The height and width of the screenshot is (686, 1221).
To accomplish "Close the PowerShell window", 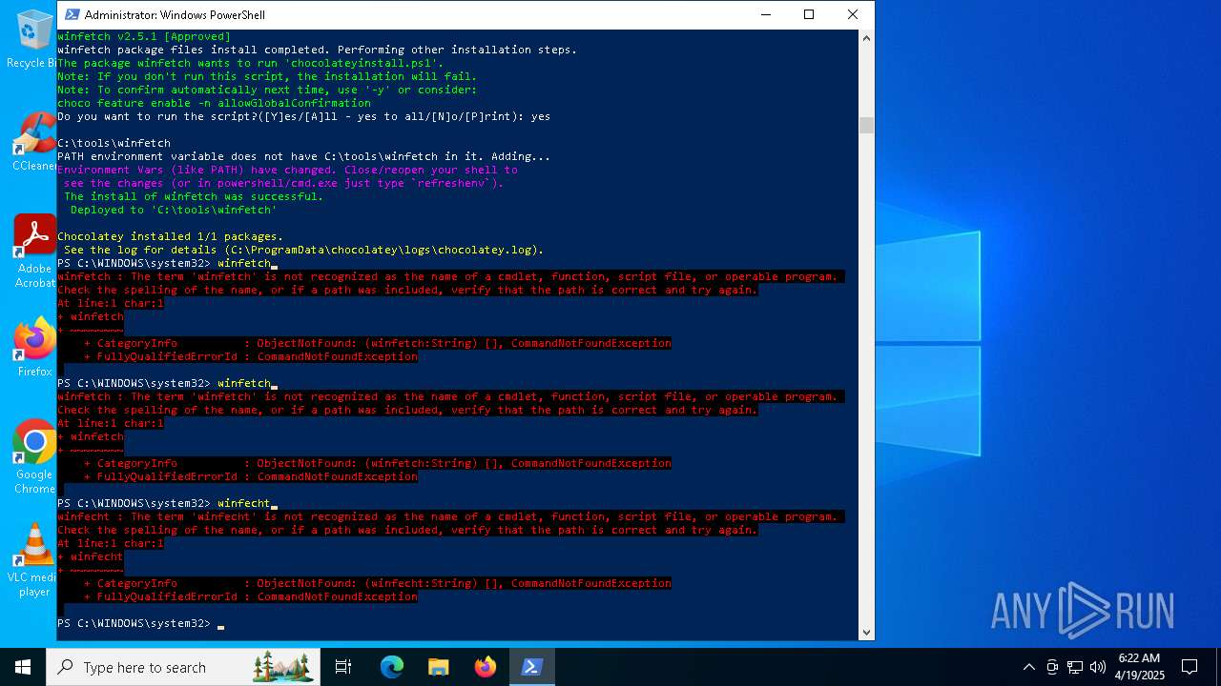I will [853, 14].
